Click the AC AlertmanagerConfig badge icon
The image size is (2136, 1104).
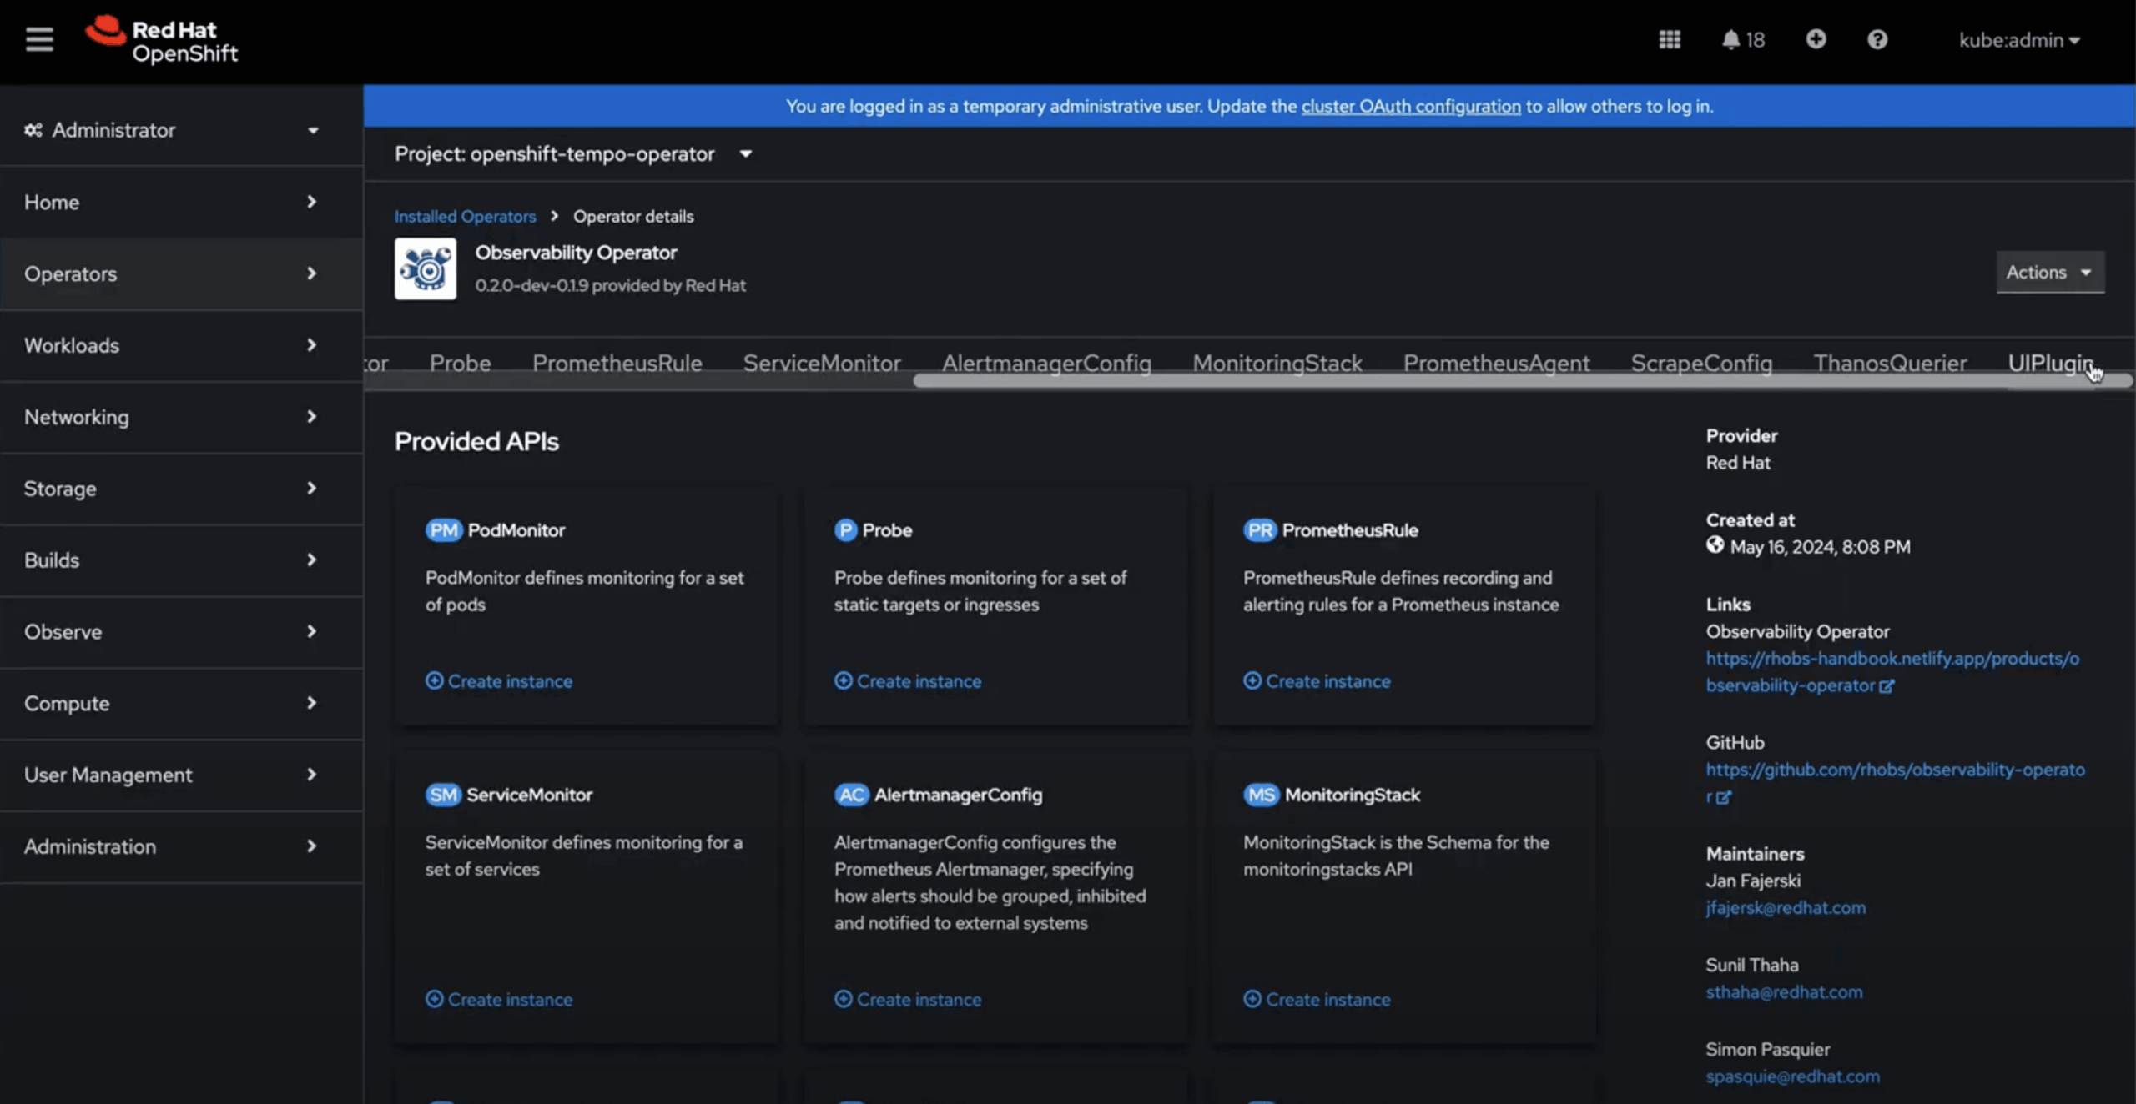pos(851,795)
